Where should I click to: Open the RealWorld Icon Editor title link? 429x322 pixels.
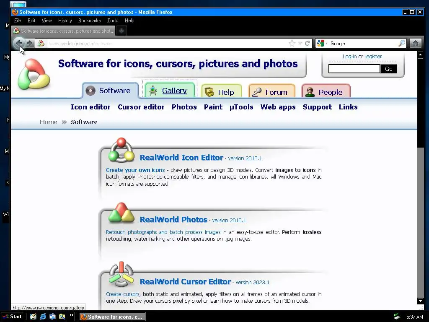coord(181,158)
